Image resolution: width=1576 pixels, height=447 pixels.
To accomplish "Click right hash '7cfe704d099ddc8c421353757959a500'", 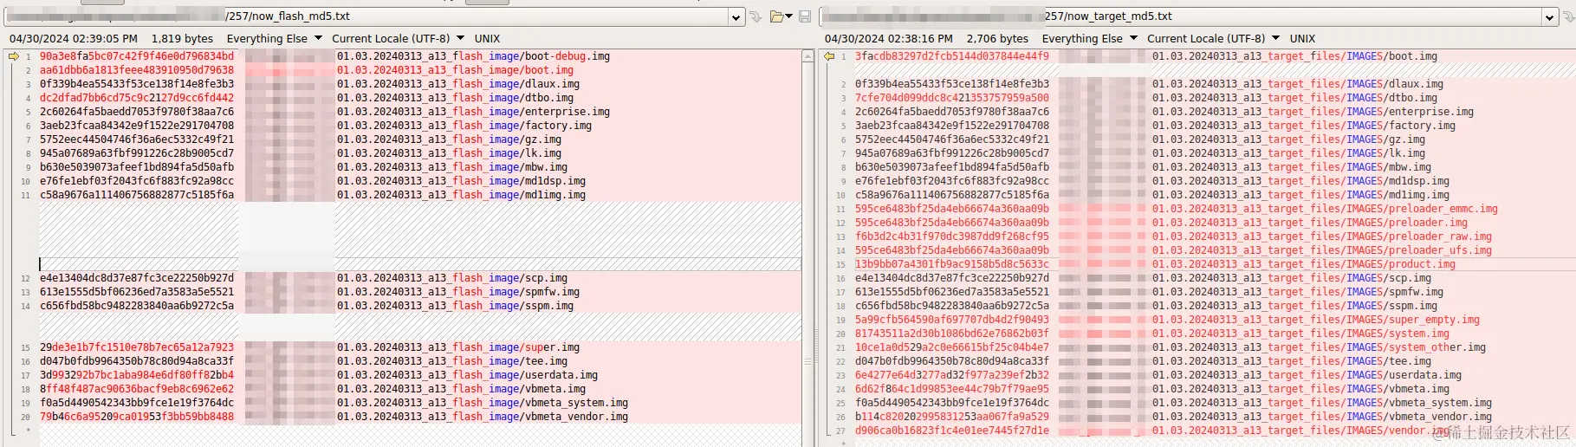I will click(x=952, y=98).
